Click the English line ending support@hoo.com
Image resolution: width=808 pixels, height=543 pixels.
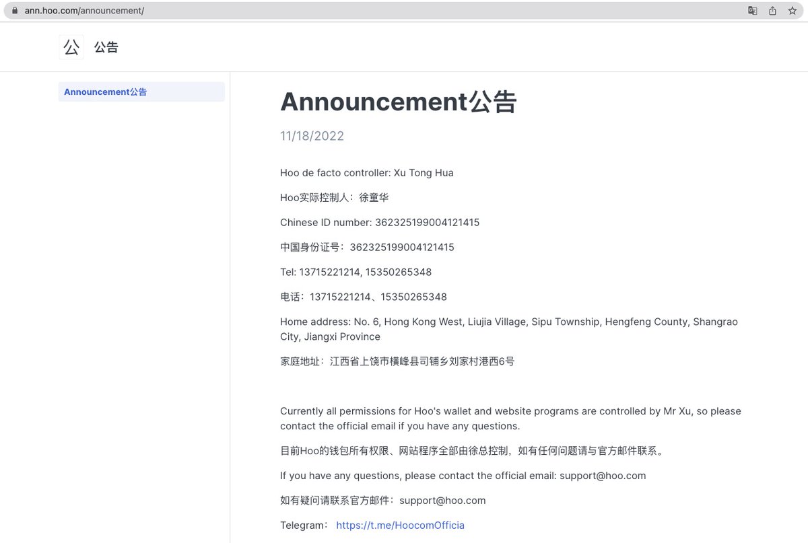[x=463, y=476]
